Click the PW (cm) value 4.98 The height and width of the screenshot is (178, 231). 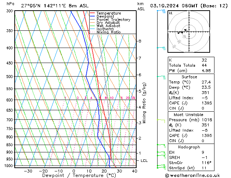206,71
